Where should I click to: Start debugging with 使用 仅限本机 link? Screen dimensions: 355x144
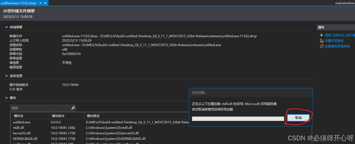(340, 35)
